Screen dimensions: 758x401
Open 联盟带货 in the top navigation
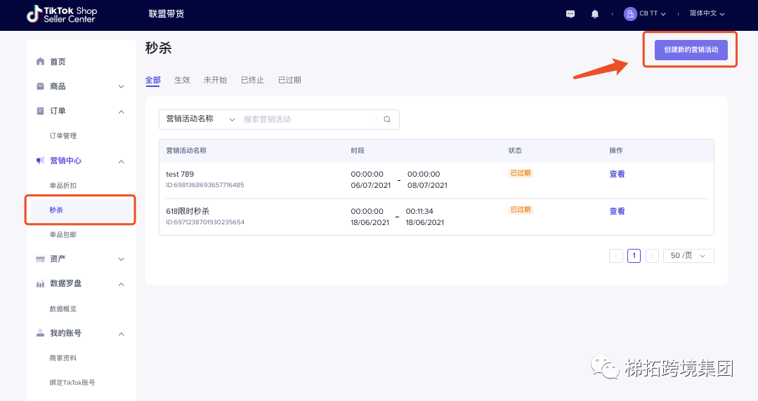(166, 14)
